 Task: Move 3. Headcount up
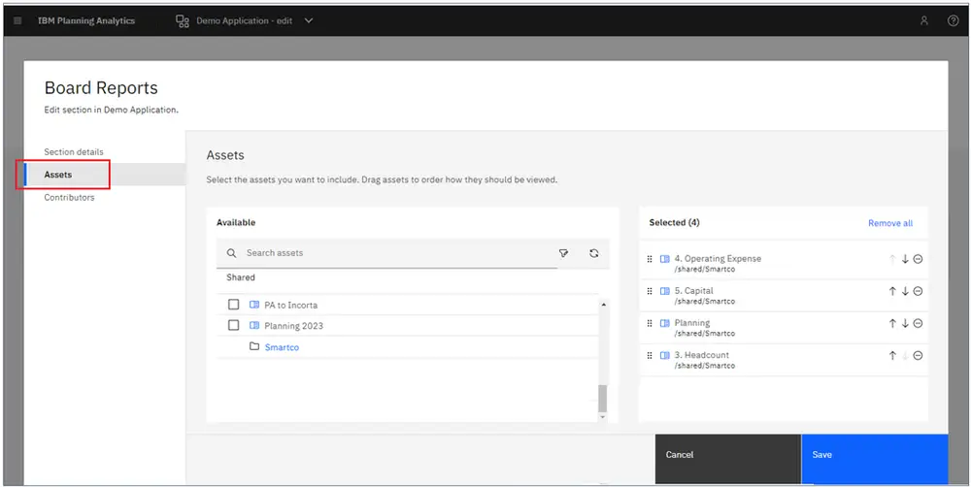click(x=892, y=355)
